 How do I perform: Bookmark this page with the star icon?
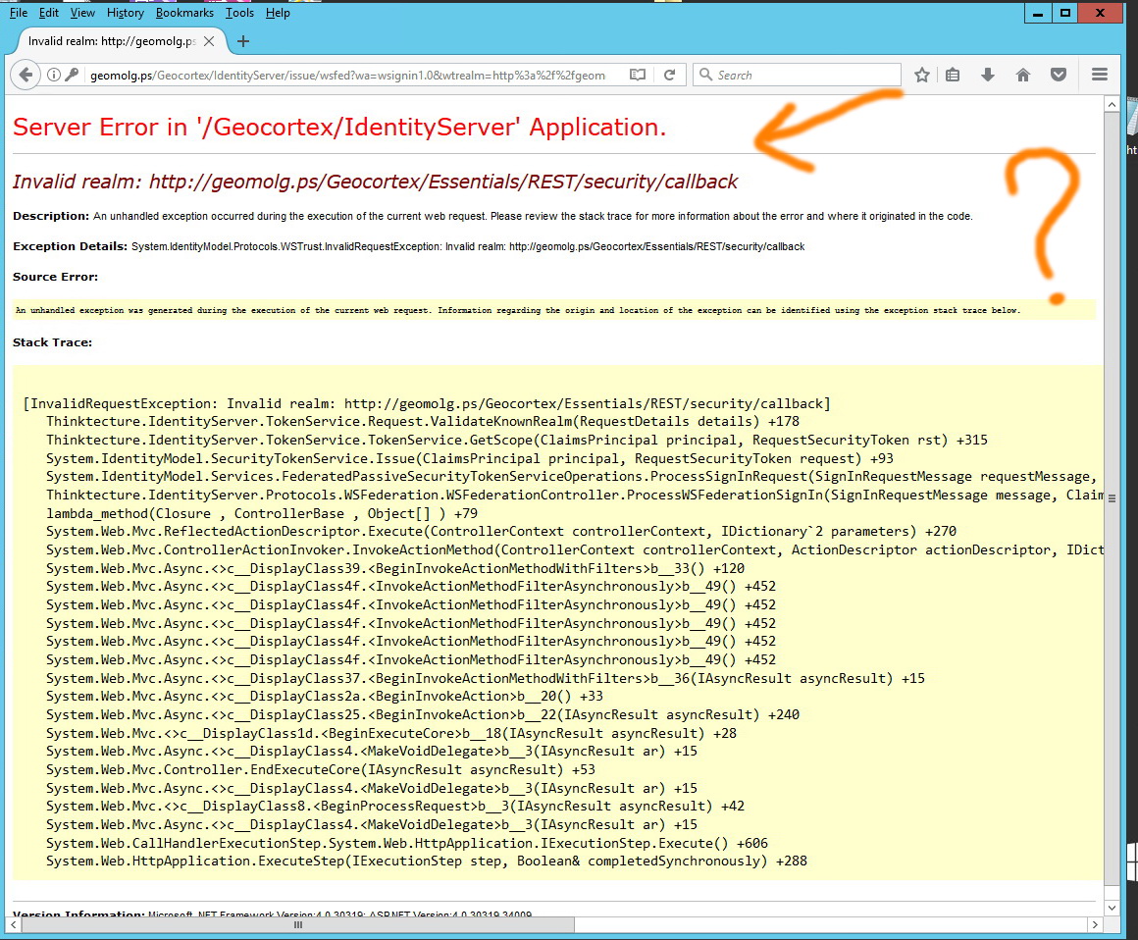[x=922, y=75]
